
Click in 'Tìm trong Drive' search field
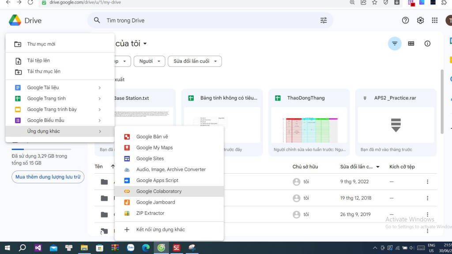click(211, 20)
